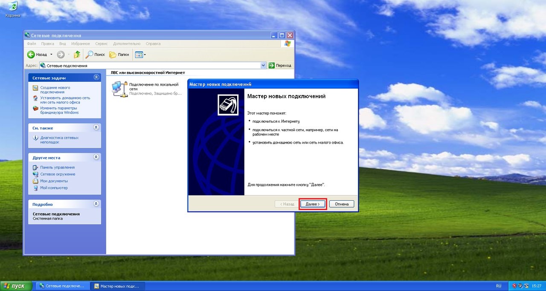Click ЛВС или высокоскоростной Интернет heading

pos(148,73)
